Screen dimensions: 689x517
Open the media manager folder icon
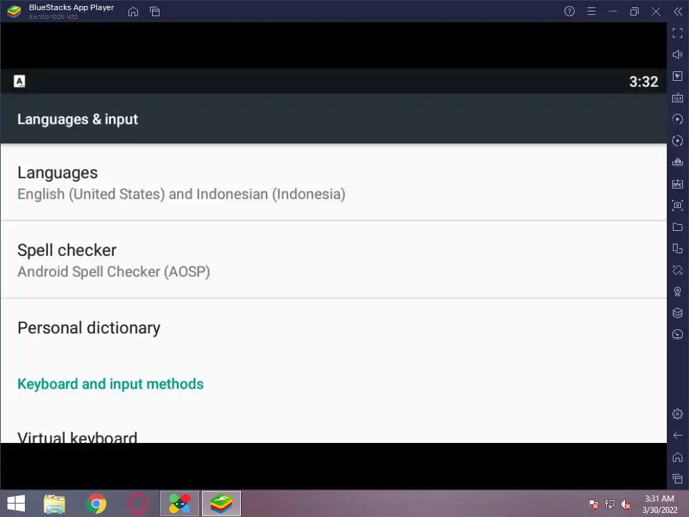click(x=678, y=227)
